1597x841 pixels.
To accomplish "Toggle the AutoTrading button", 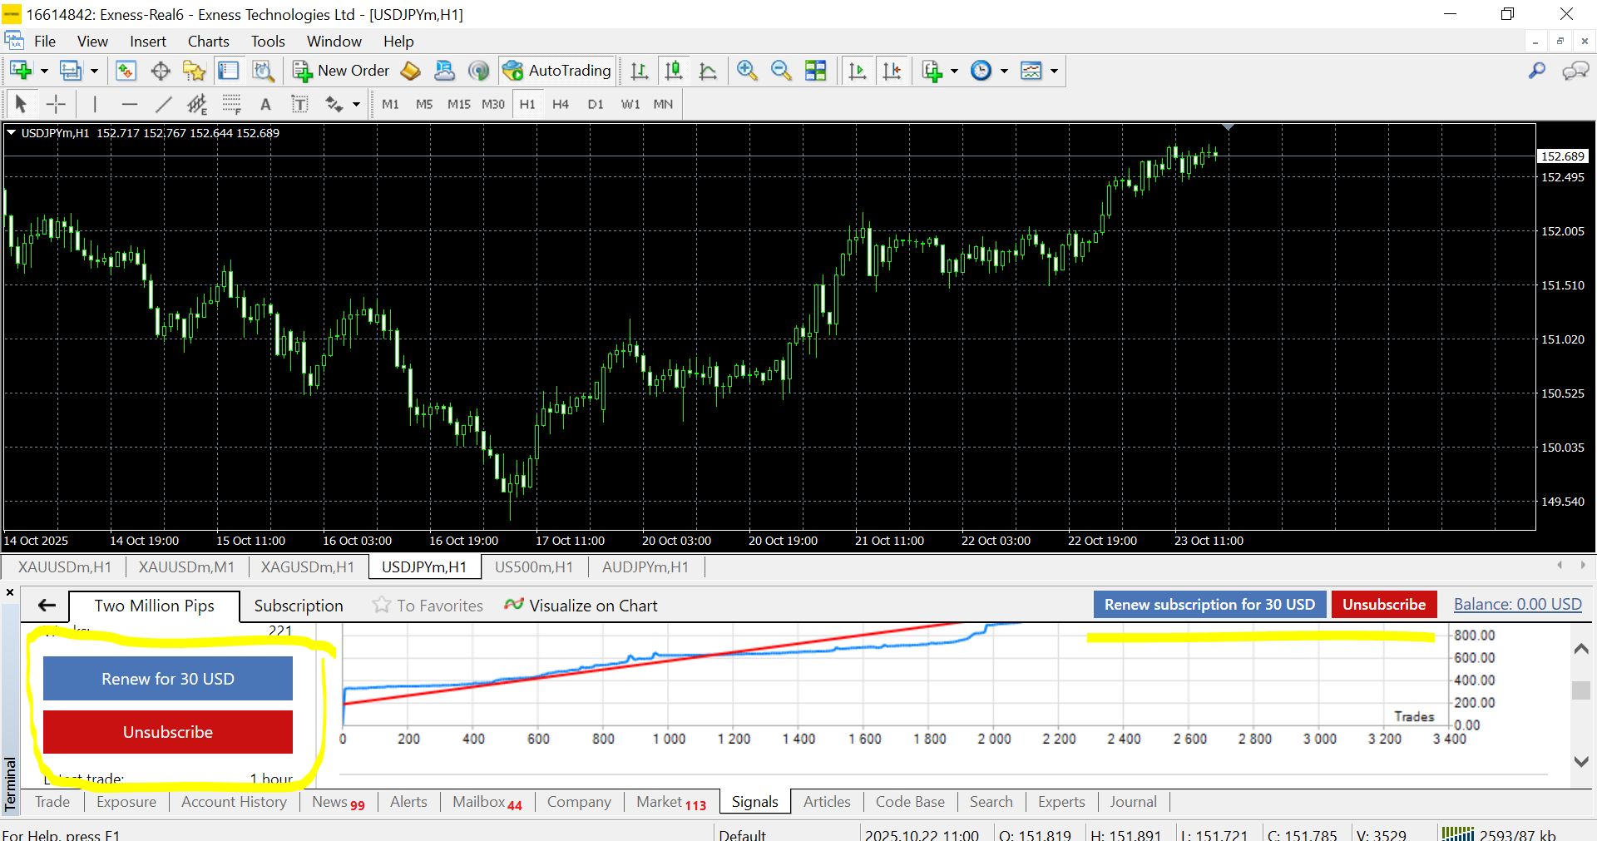I will point(557,71).
